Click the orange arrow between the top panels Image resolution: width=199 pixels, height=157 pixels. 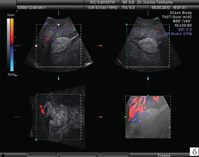pyautogui.click(x=99, y=46)
